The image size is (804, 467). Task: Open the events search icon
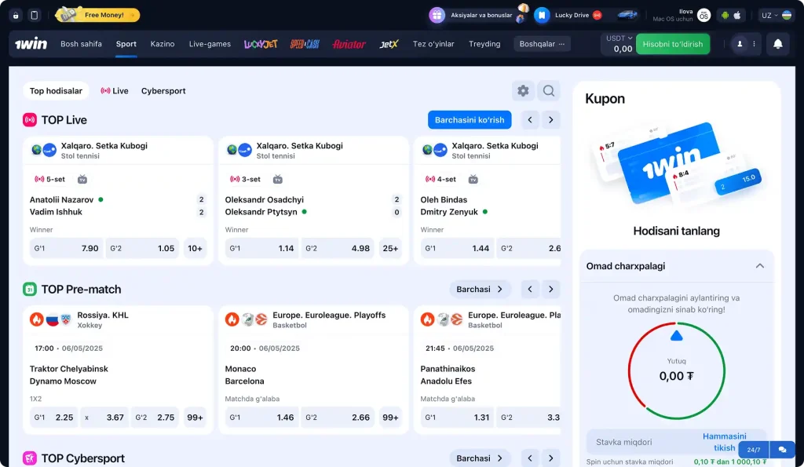549,91
